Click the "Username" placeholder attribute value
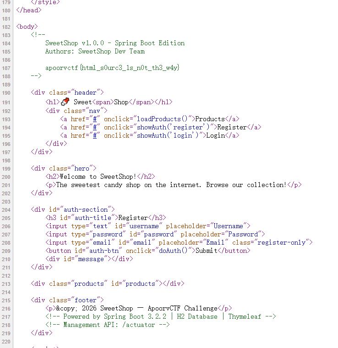 coord(229,226)
